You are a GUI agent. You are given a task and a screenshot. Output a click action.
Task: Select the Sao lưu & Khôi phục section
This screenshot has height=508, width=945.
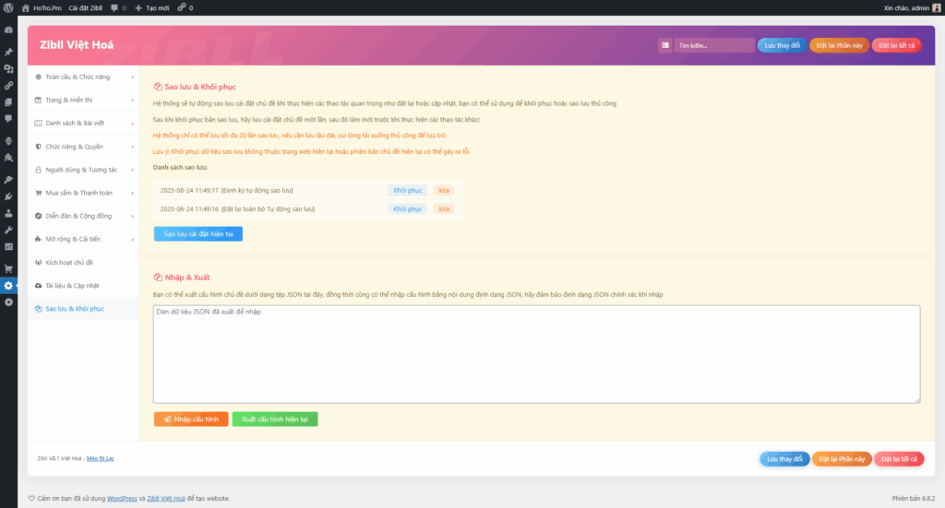[x=83, y=309]
